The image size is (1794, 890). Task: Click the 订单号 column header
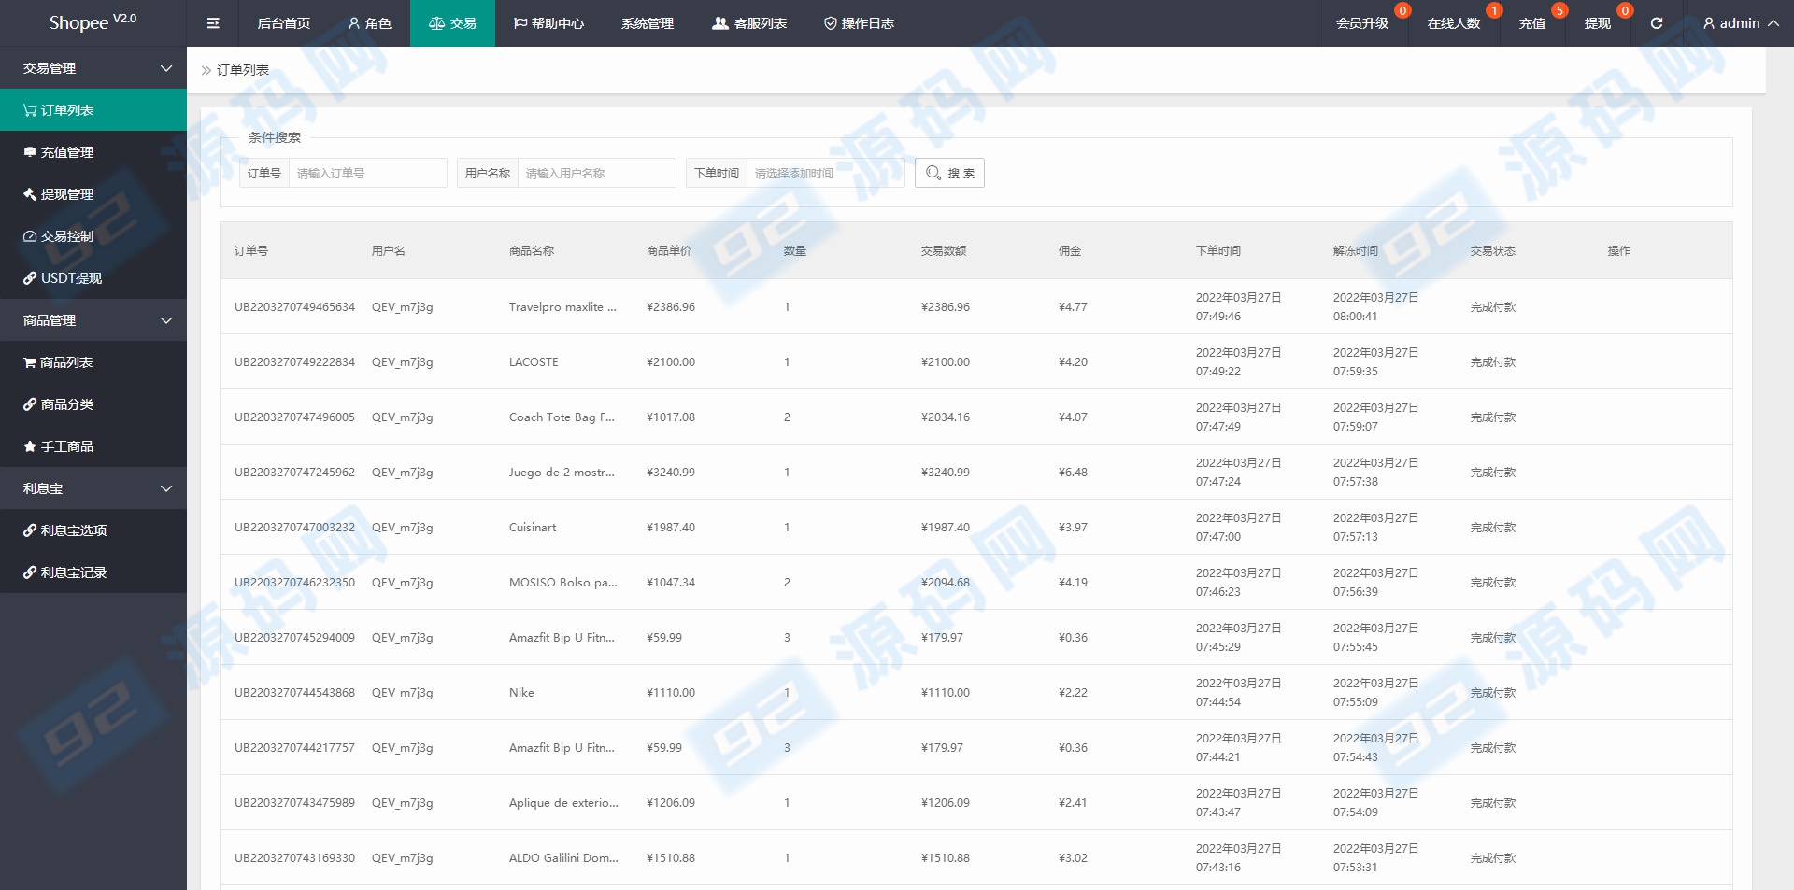coord(251,251)
